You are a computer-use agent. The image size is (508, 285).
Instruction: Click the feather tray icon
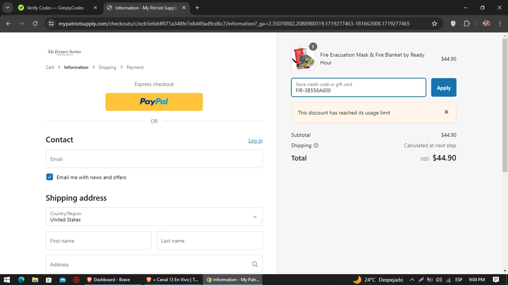click(421, 280)
